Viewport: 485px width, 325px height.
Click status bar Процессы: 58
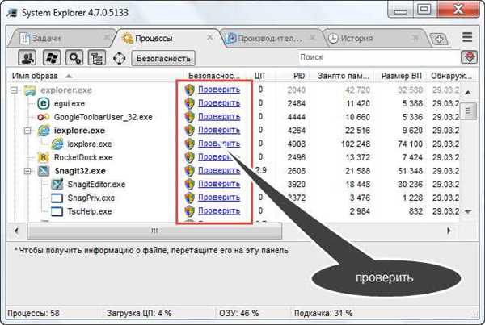pyautogui.click(x=33, y=313)
